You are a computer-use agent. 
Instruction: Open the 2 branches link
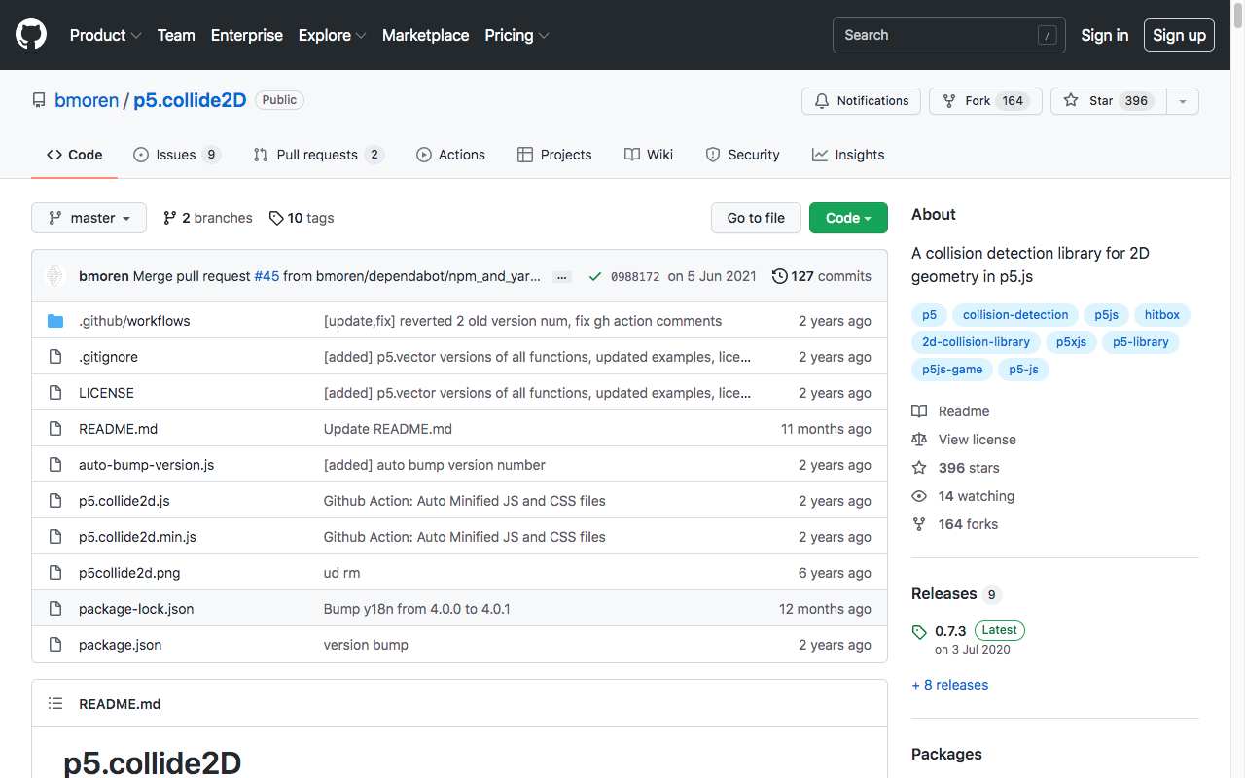207,218
